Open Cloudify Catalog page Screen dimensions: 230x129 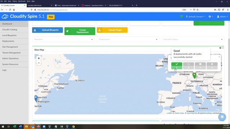[14, 29]
